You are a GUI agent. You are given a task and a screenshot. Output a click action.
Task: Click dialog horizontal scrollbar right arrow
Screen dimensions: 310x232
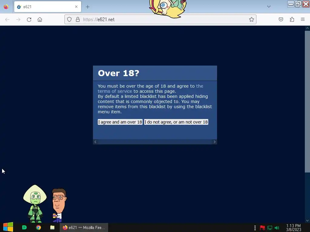(x=215, y=142)
